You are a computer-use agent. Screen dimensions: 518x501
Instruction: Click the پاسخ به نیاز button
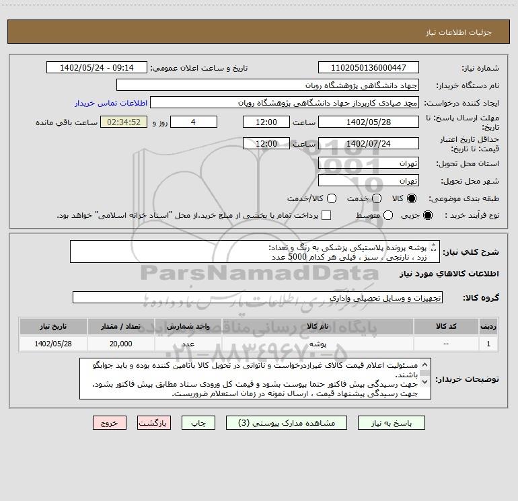click(391, 423)
